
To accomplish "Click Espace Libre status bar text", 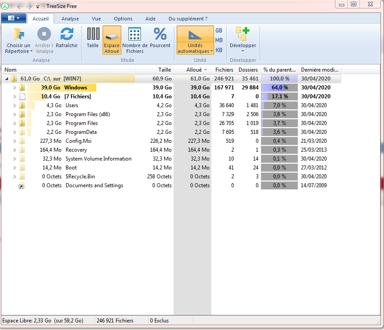I will click(x=43, y=321).
